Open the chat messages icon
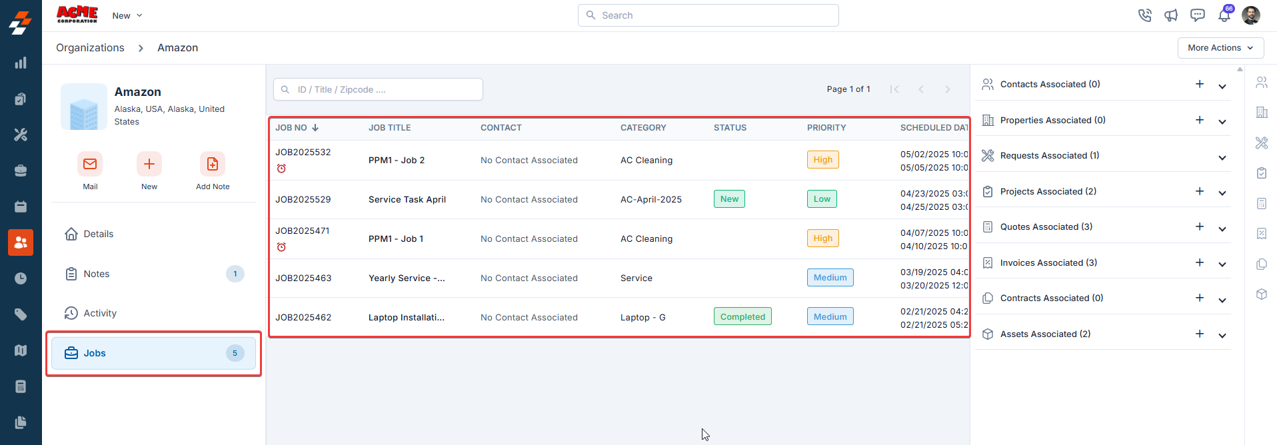This screenshot has width=1277, height=445. pos(1198,15)
